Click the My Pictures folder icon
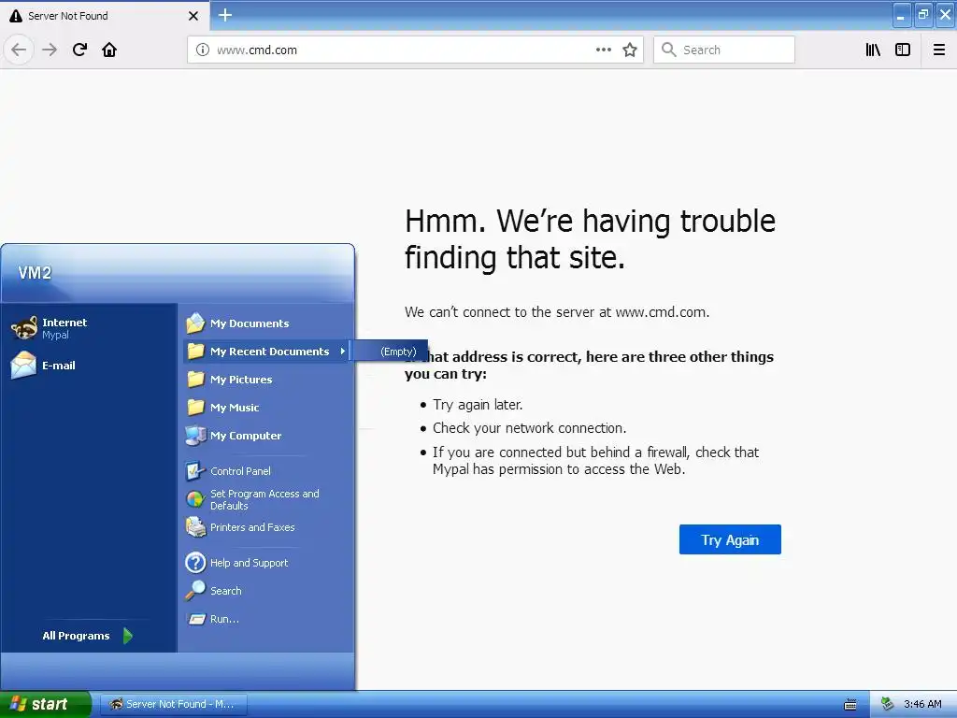 (195, 380)
